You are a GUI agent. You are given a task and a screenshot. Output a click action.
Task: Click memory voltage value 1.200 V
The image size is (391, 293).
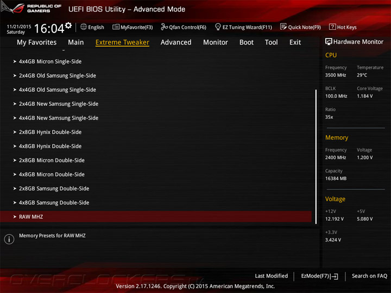coord(364,157)
